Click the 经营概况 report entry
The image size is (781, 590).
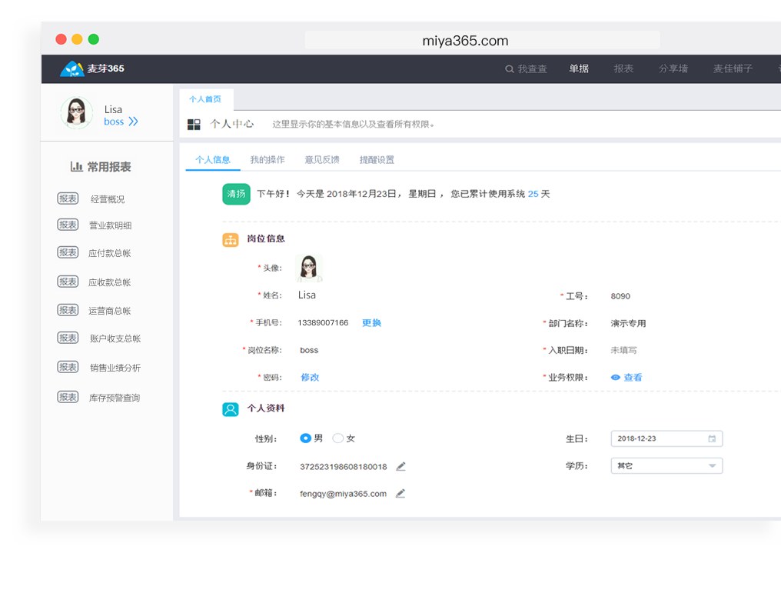108,199
